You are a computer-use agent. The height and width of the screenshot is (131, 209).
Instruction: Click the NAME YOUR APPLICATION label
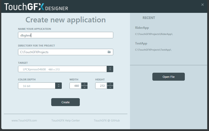tap(34, 29)
